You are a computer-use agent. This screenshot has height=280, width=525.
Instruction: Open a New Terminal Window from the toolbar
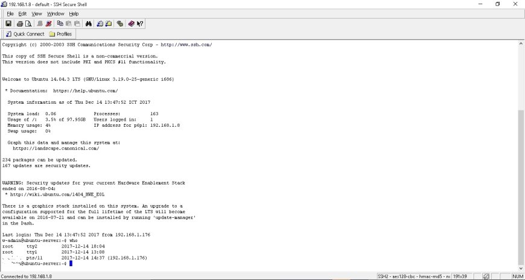point(100,24)
